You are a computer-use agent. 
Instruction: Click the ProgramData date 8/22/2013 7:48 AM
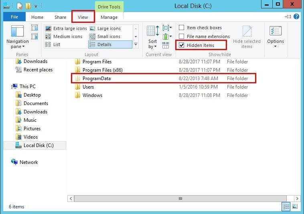199,79
